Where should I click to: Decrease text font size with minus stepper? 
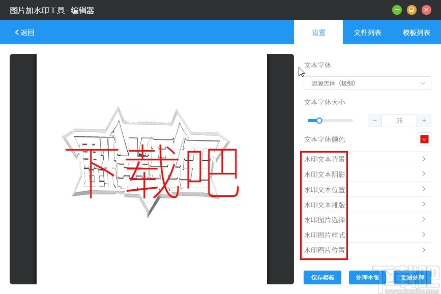[374, 120]
